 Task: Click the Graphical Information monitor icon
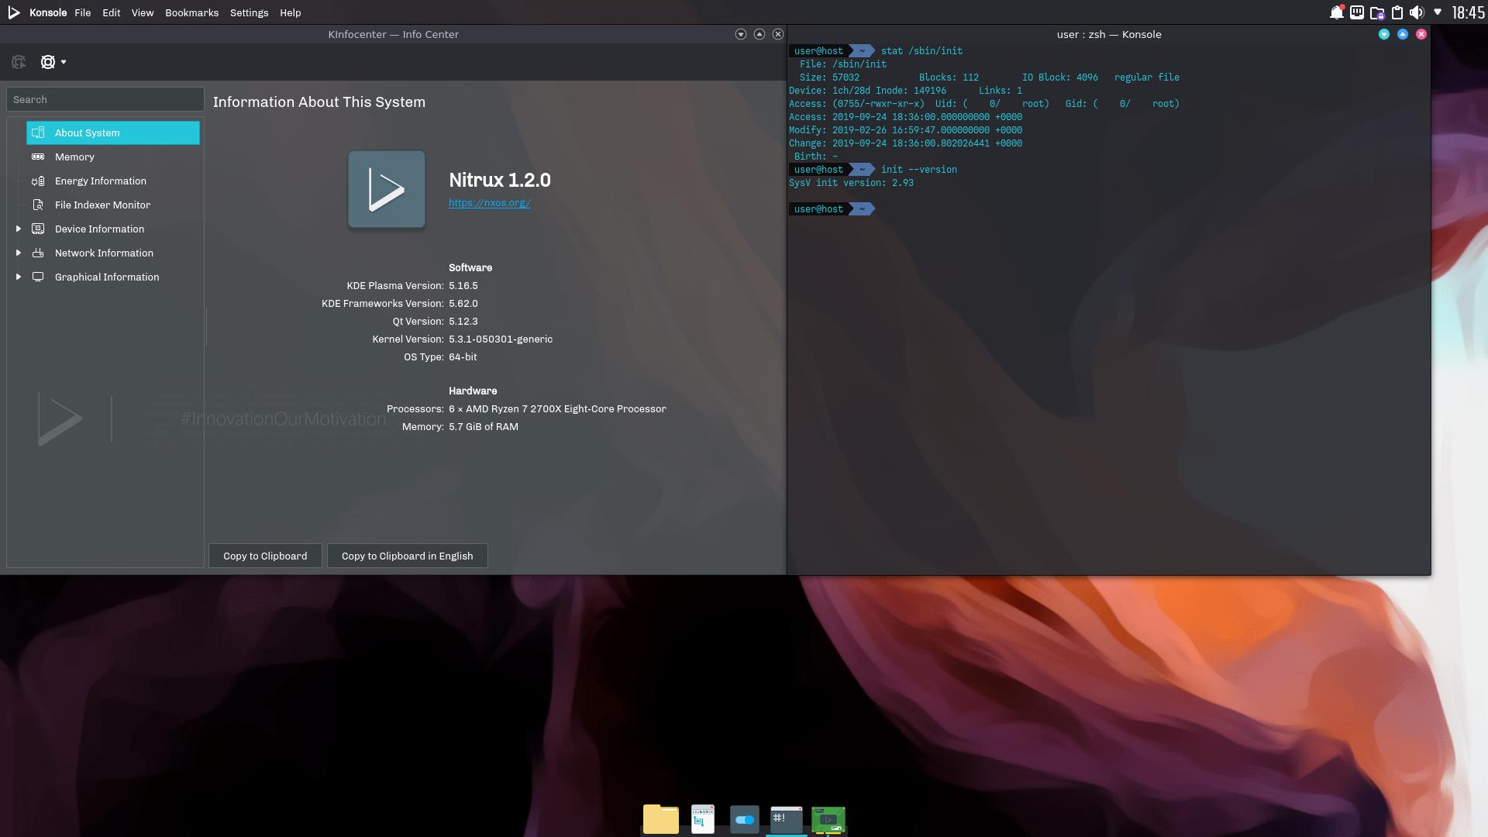tap(38, 277)
